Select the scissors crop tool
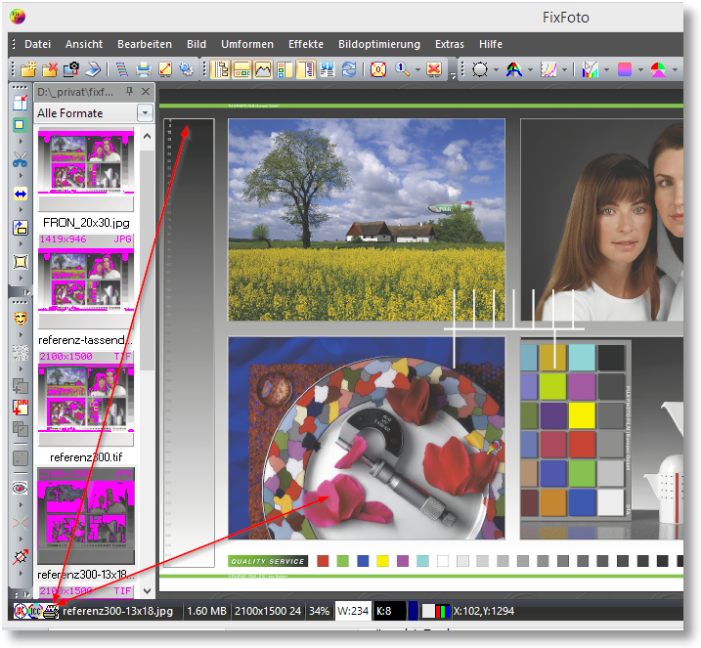The height and width of the screenshot is (648, 701). point(21,159)
